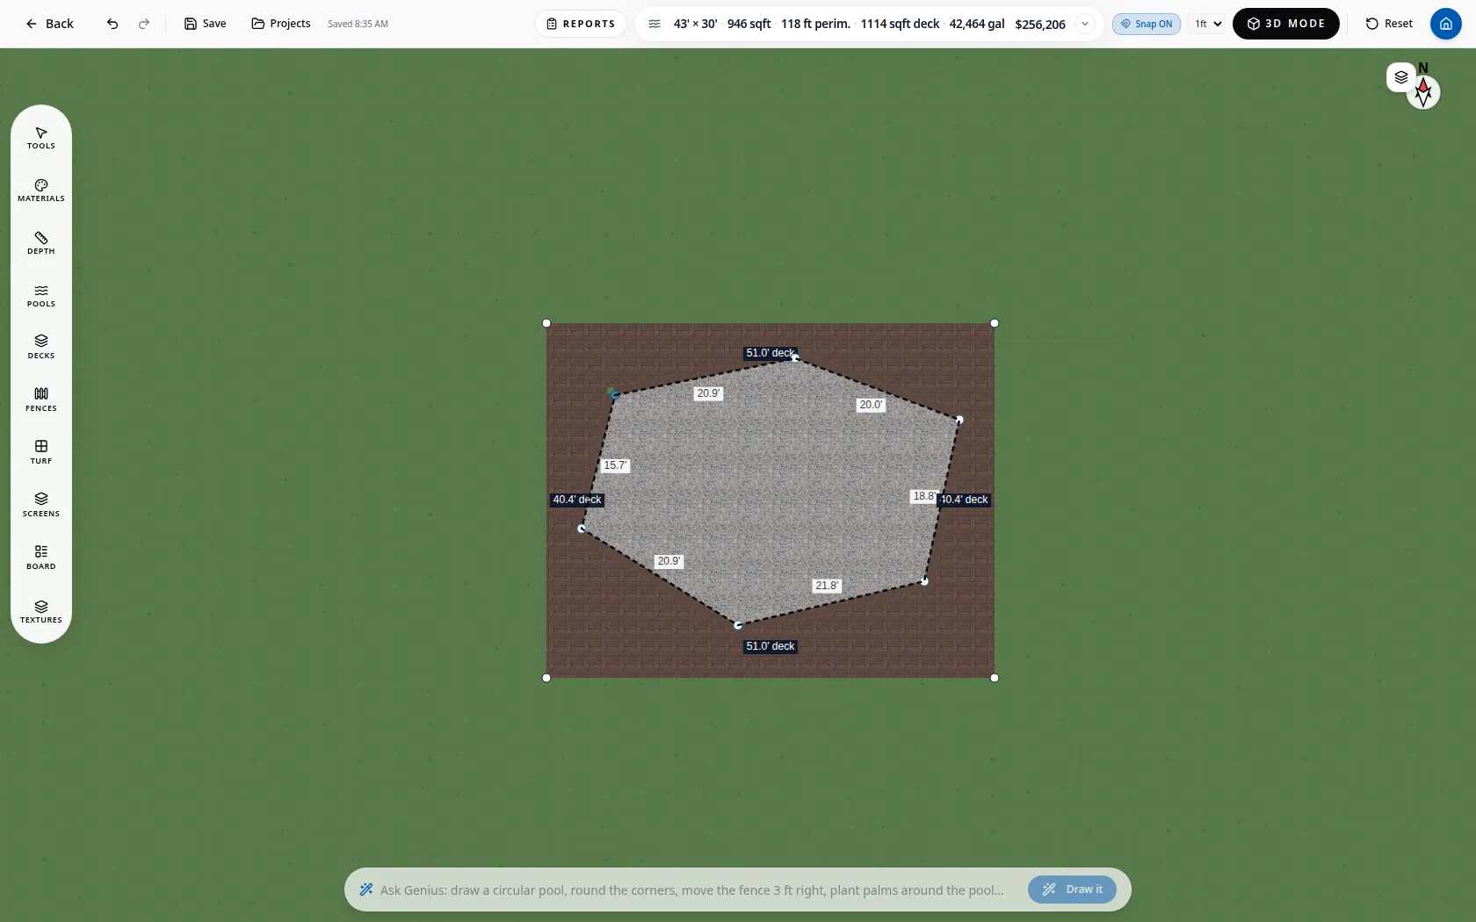This screenshot has width=1476, height=922.
Task: Click the 21.8' pool edge dimension
Action: (827, 586)
